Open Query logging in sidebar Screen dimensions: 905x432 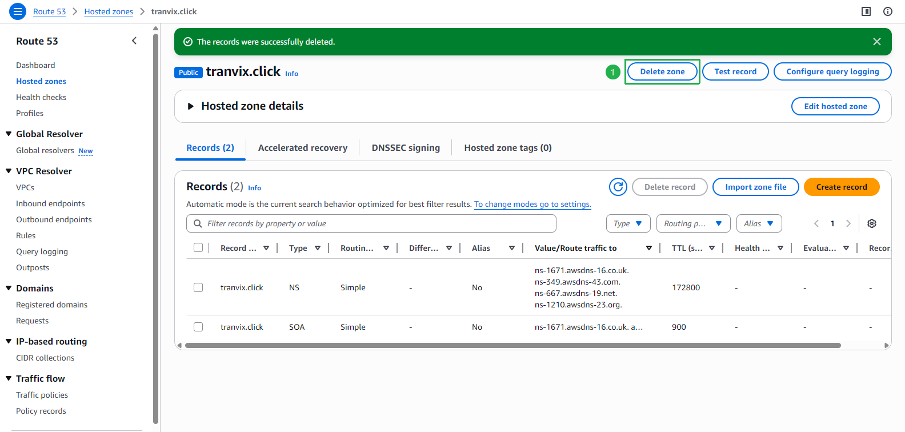(x=42, y=251)
